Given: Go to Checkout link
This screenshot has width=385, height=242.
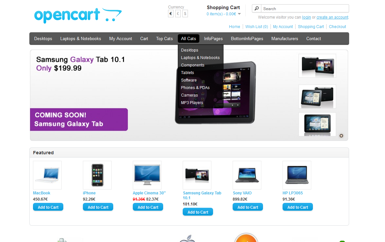Looking at the screenshot, I should [x=337, y=26].
